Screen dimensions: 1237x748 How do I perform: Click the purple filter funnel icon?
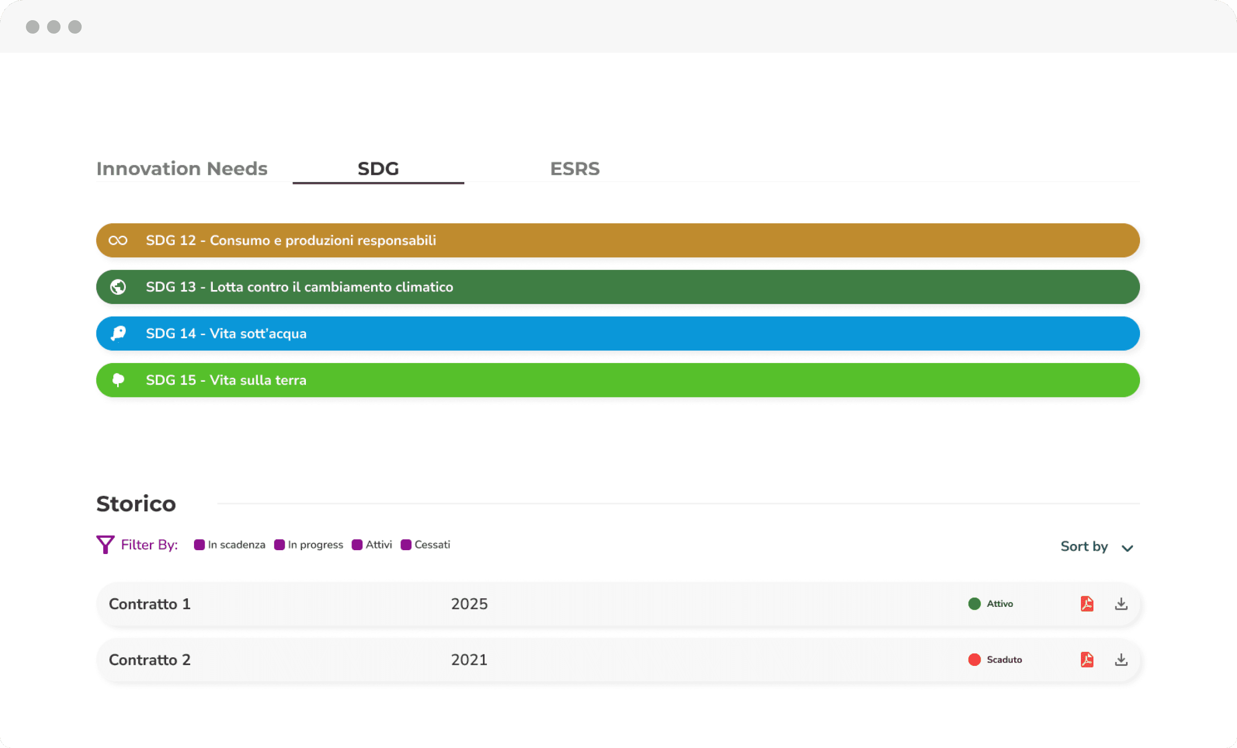tap(105, 545)
